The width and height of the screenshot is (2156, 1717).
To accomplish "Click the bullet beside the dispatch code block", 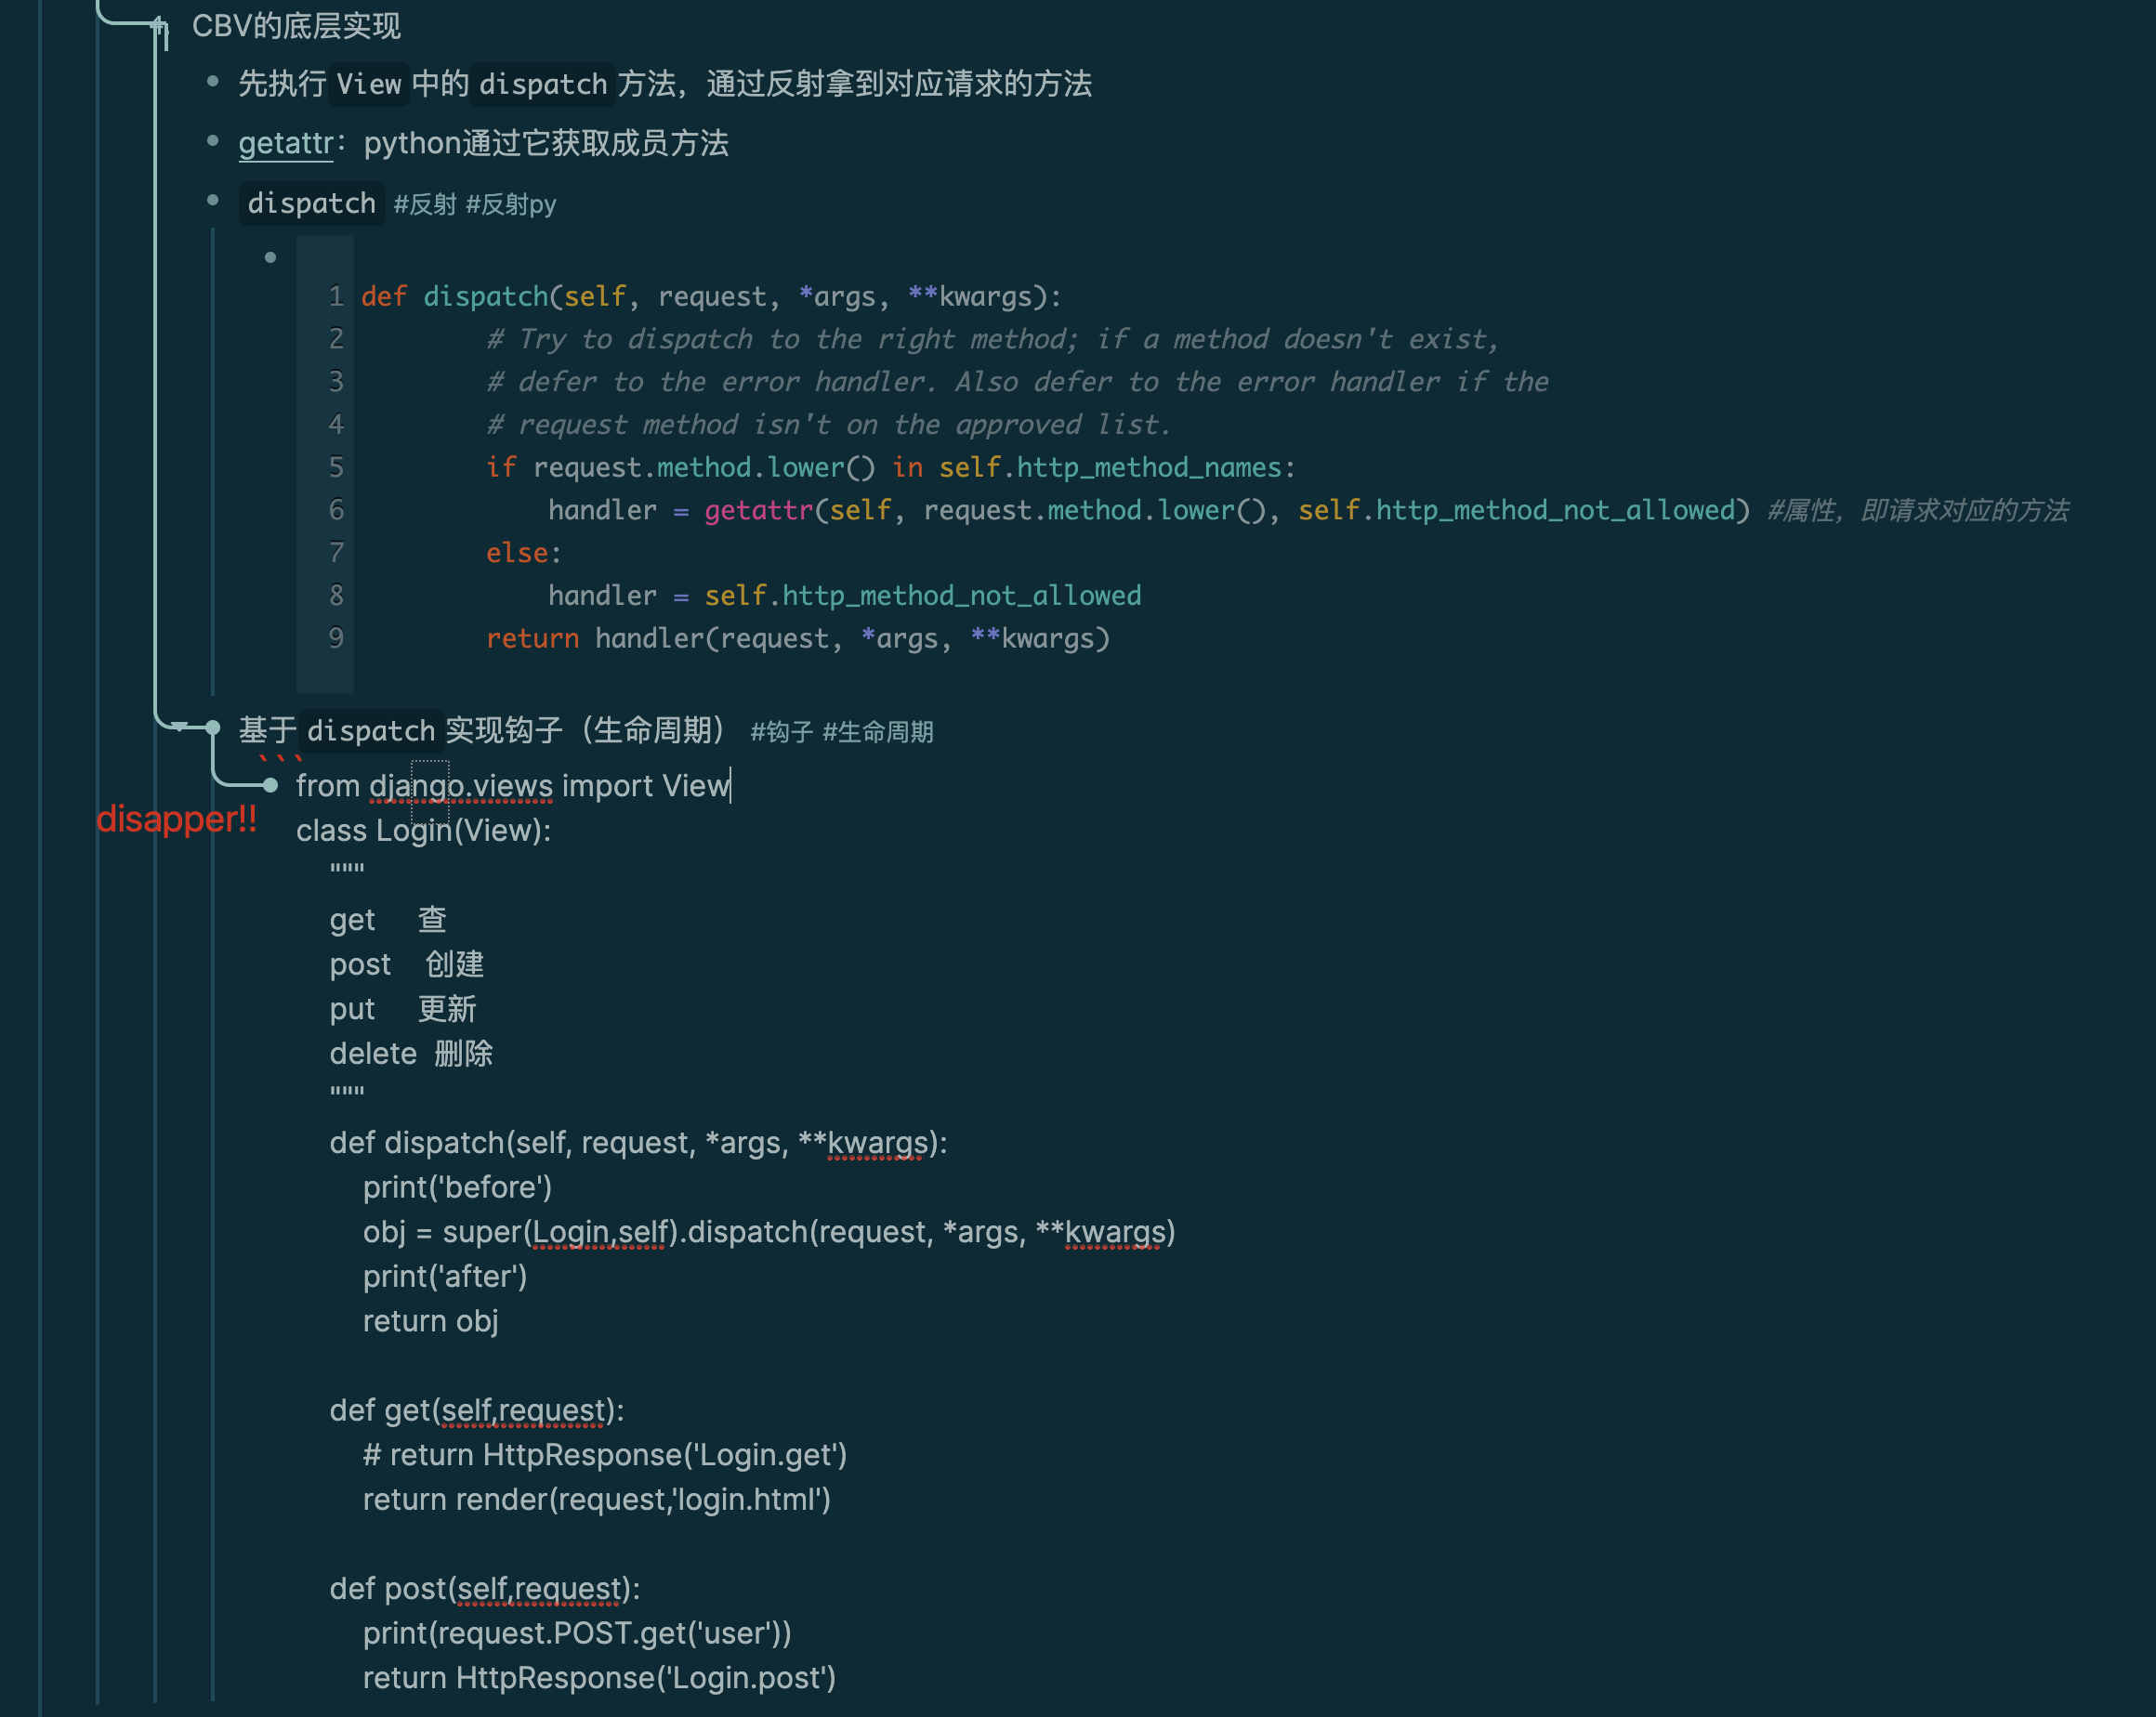I will (x=270, y=257).
